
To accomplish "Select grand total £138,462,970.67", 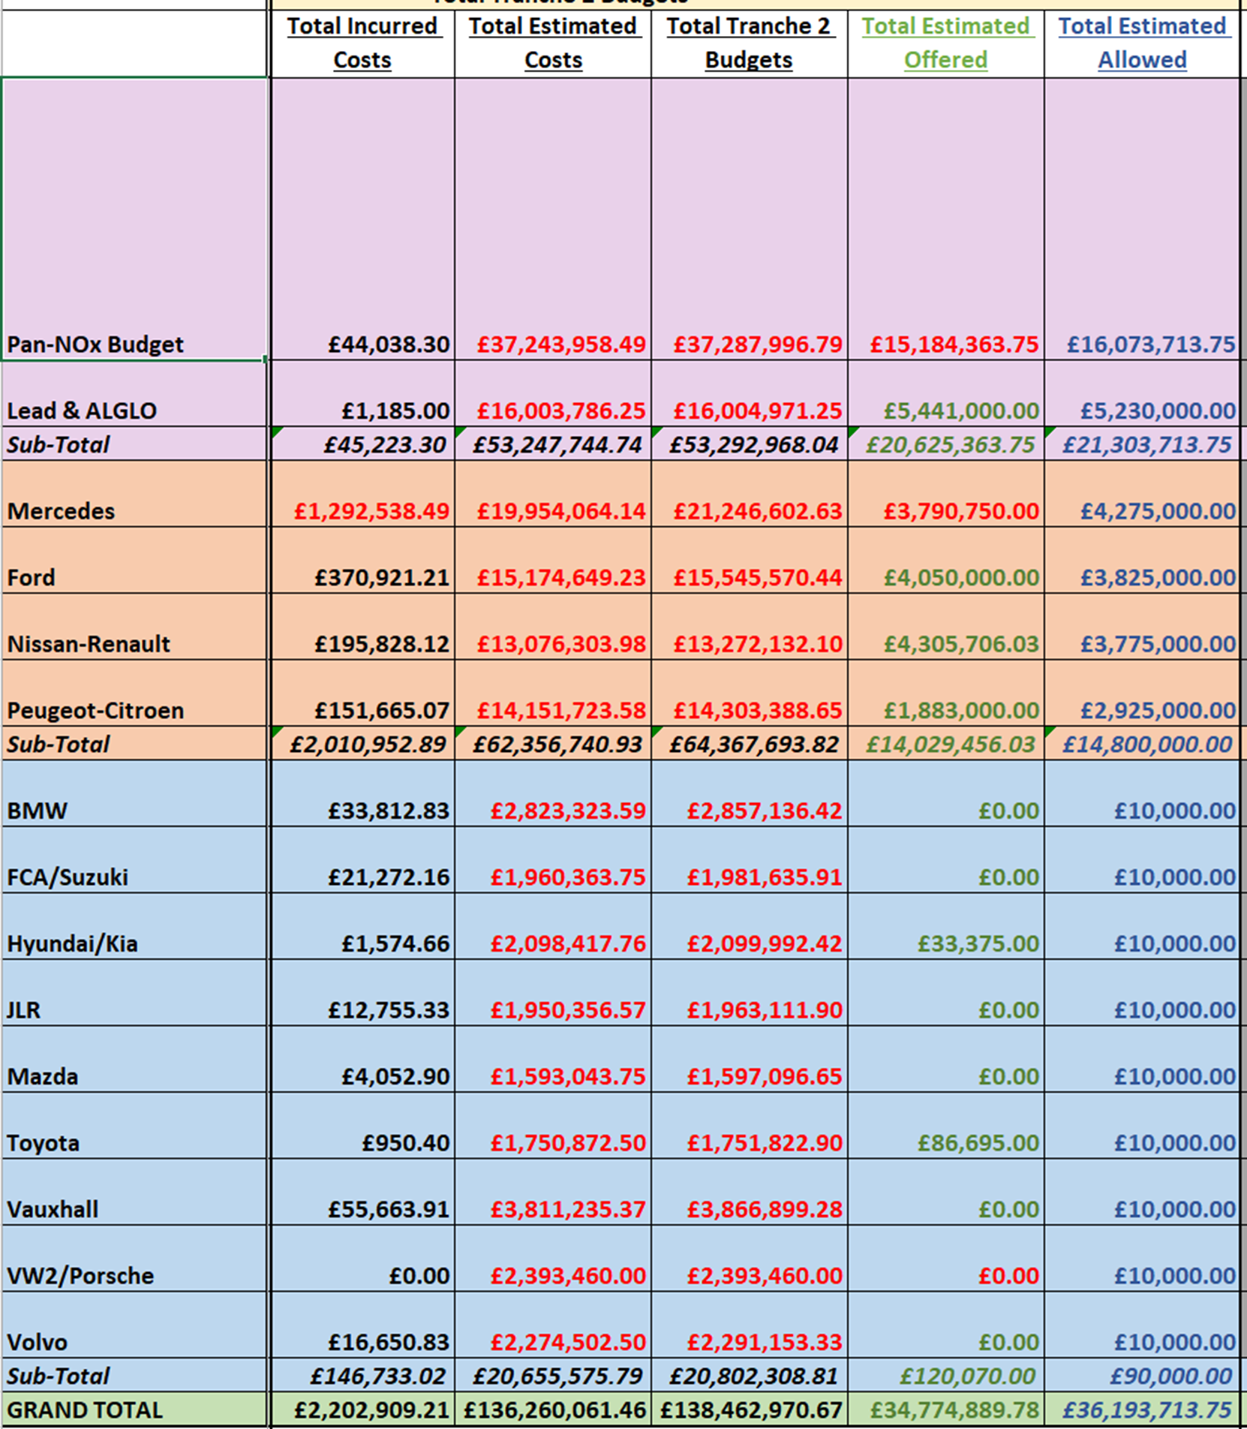I will [751, 1410].
